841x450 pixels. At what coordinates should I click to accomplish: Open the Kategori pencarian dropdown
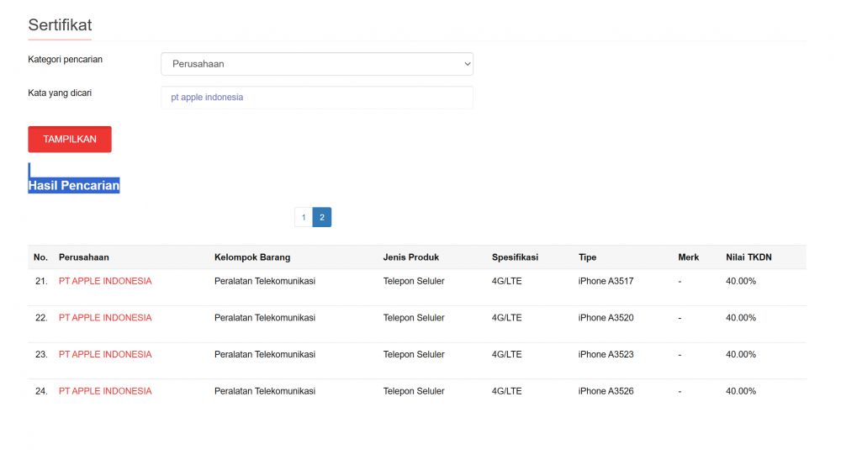(316, 64)
